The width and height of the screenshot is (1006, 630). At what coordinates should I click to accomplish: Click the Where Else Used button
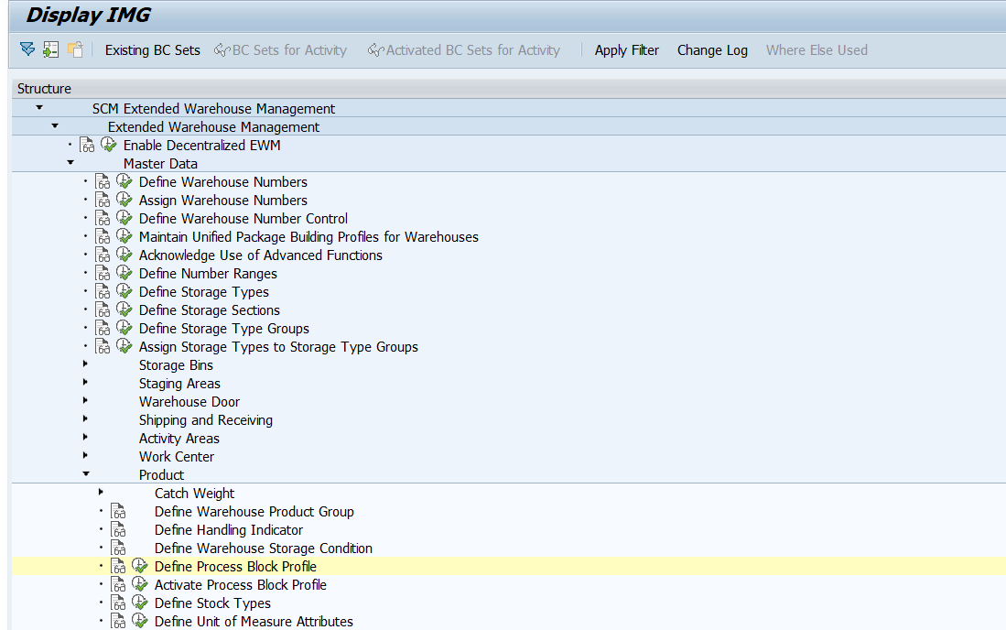coord(817,50)
